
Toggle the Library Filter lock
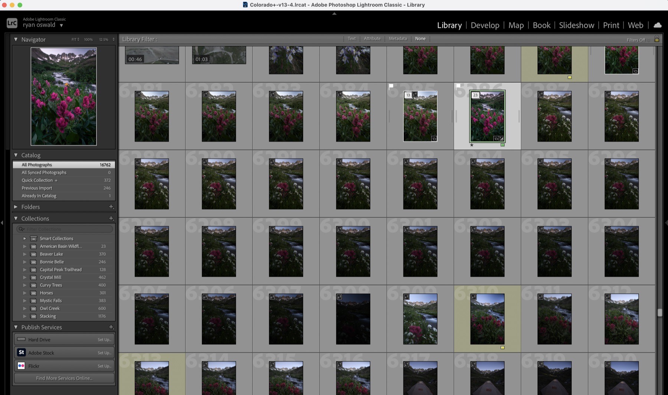pos(656,39)
